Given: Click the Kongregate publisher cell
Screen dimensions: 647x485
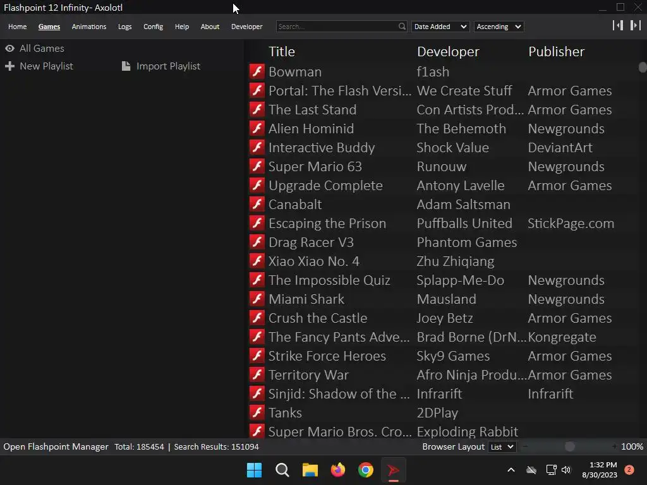Looking at the screenshot, I should [x=562, y=337].
